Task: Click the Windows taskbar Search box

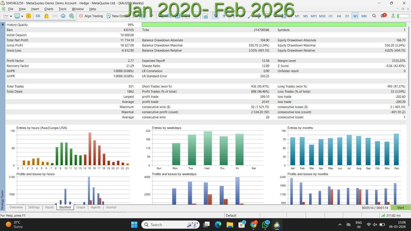Action: pyautogui.click(x=171, y=225)
